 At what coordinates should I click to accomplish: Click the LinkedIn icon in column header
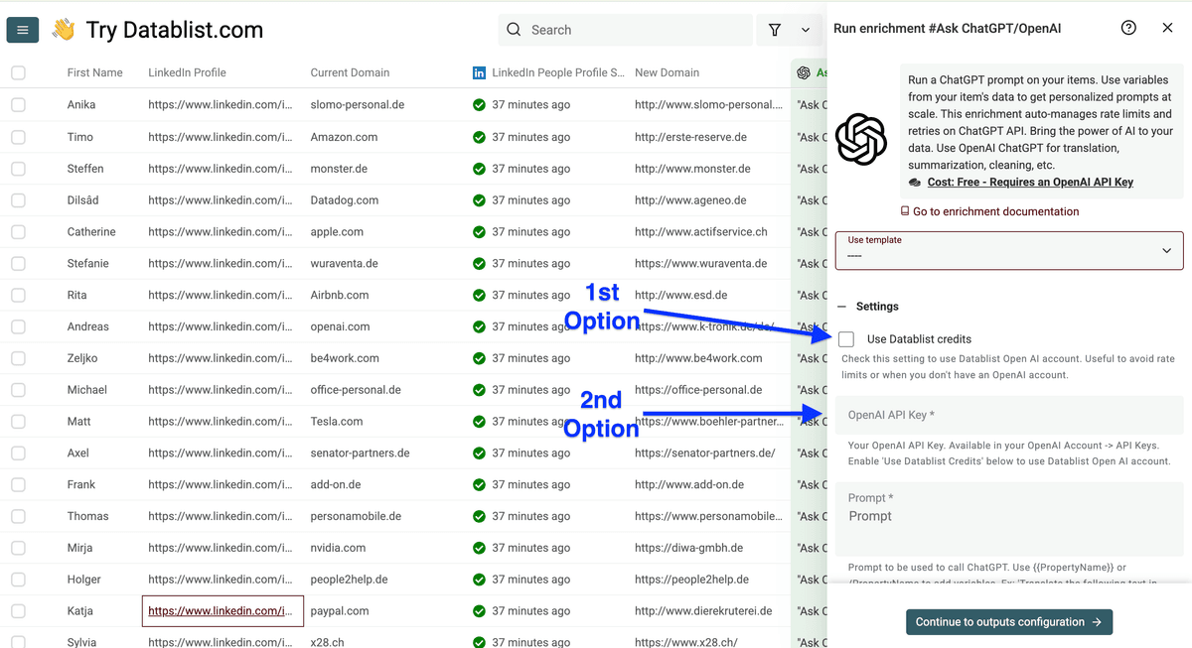click(x=480, y=72)
